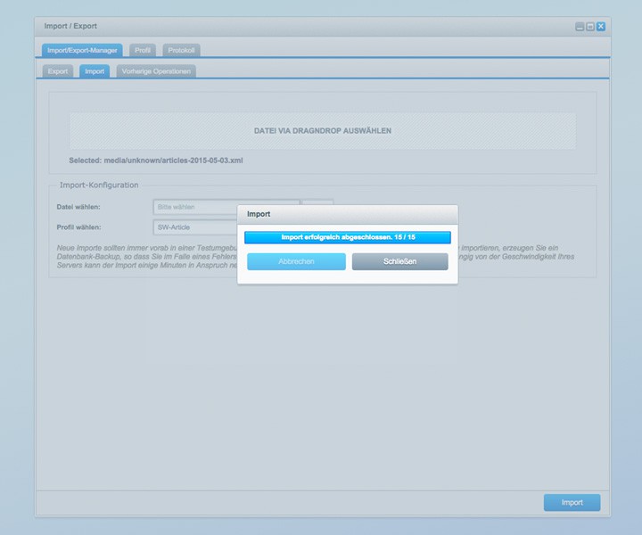This screenshot has height=535, width=642.
Task: Open the Vorherige Operationen tab
Action: 155,70
